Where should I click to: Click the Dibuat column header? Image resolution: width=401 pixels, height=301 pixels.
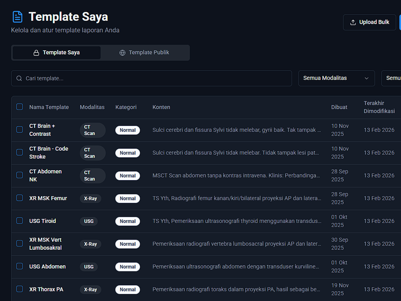point(339,107)
